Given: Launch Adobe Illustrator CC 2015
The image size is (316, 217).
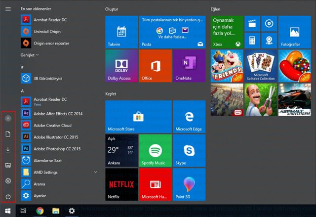Looking at the screenshot, I should 58,137.
